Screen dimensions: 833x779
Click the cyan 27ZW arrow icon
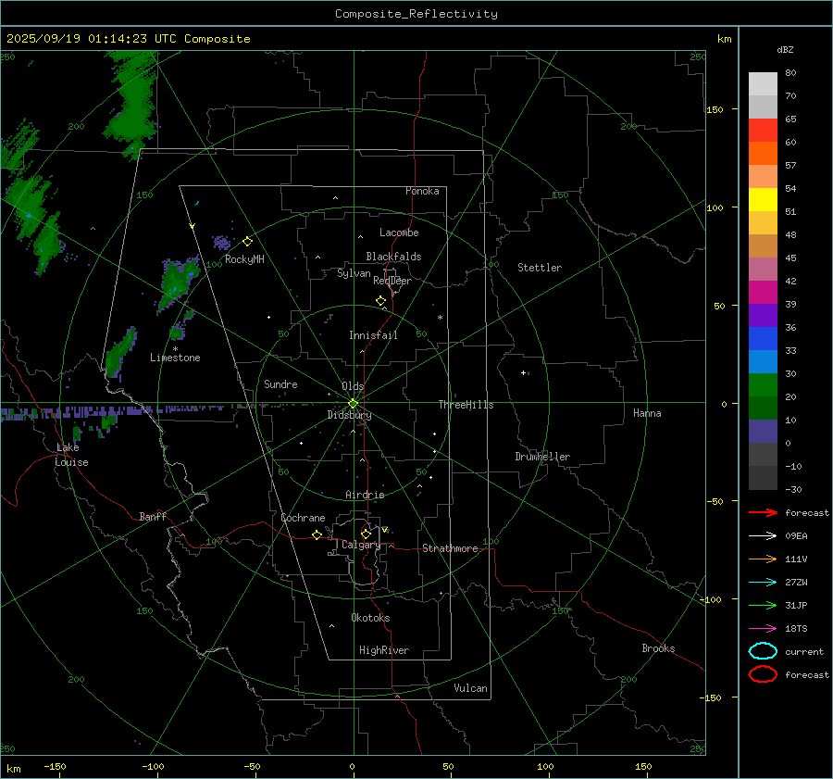(763, 582)
